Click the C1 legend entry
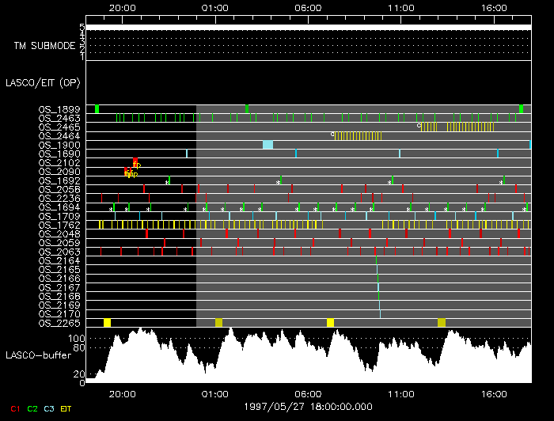The image size is (554, 421). (x=14, y=408)
